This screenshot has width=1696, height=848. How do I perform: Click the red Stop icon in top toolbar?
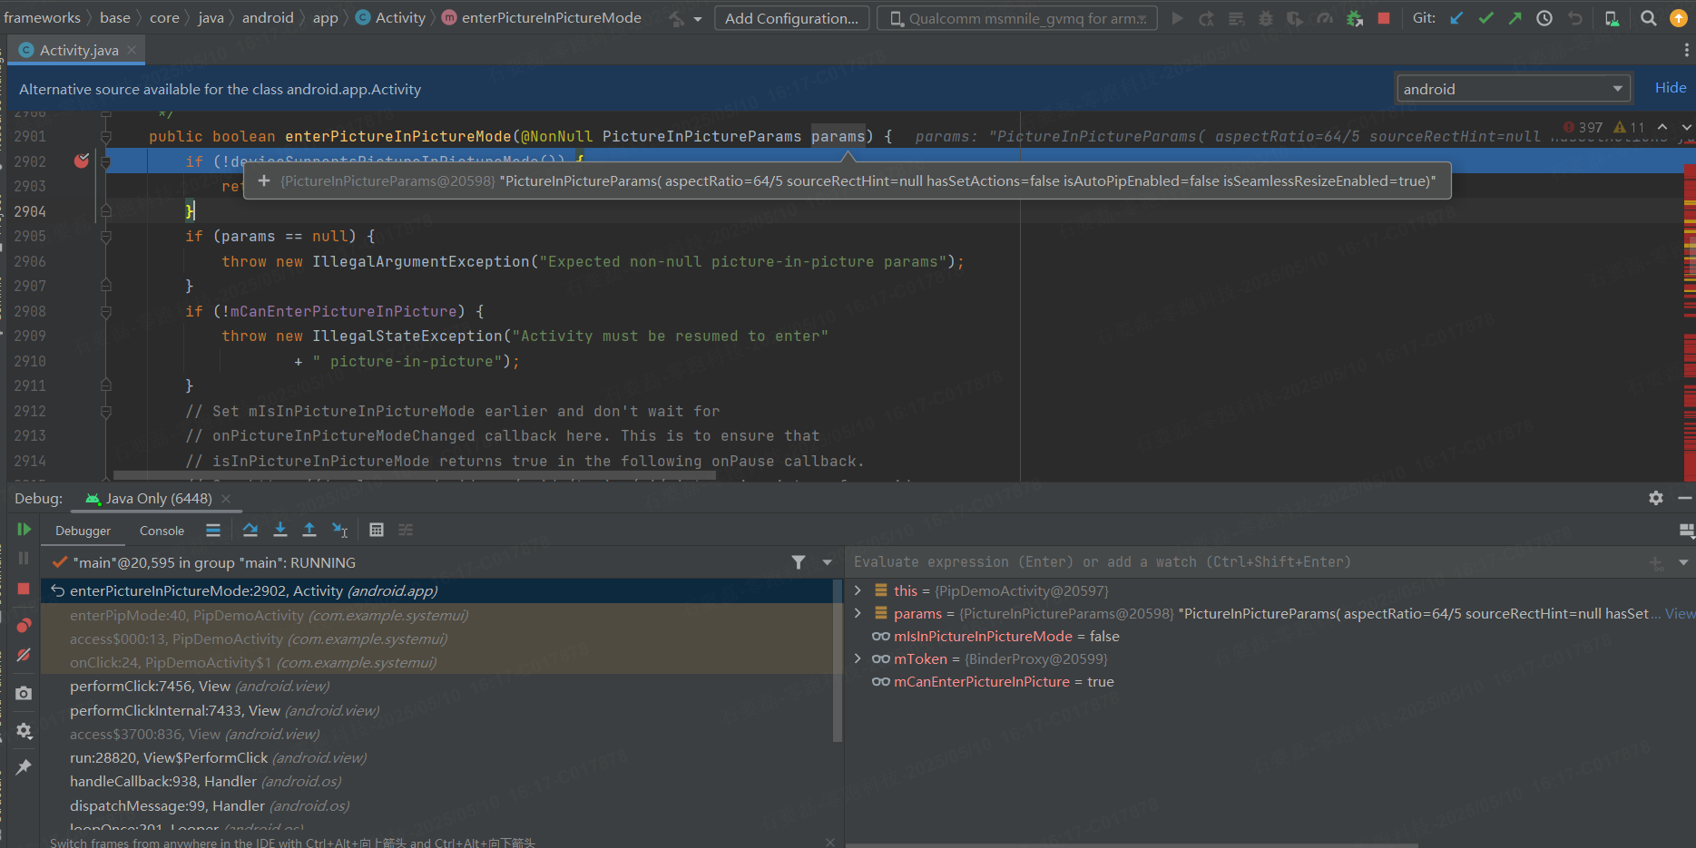(1384, 18)
